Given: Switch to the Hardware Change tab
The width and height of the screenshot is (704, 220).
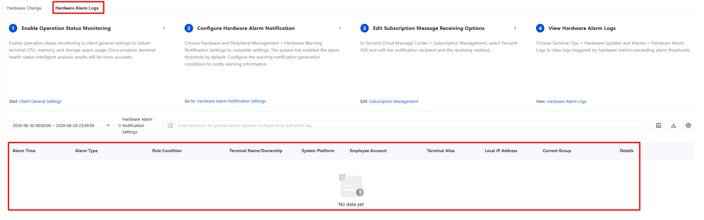Looking at the screenshot, I should [x=24, y=8].
